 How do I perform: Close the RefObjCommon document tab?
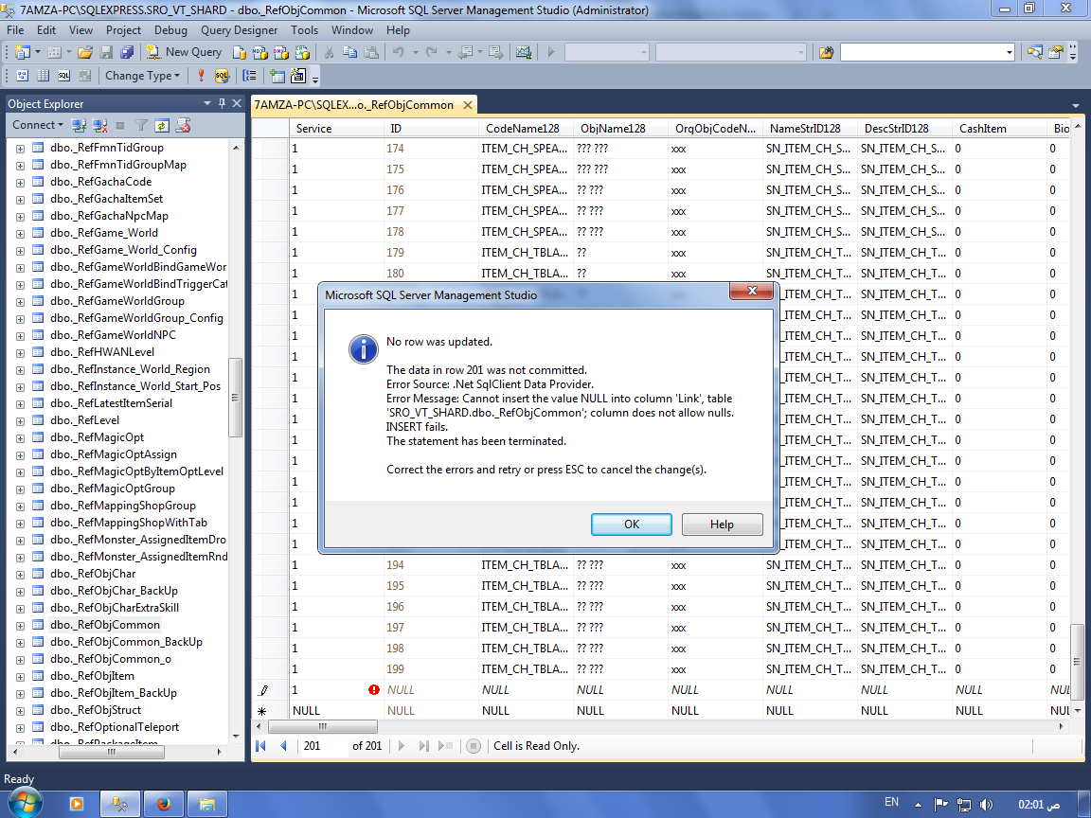pos(468,105)
